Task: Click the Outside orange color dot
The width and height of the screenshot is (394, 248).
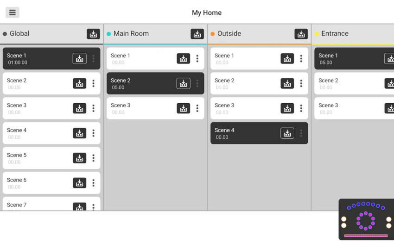Action: pyautogui.click(x=213, y=34)
